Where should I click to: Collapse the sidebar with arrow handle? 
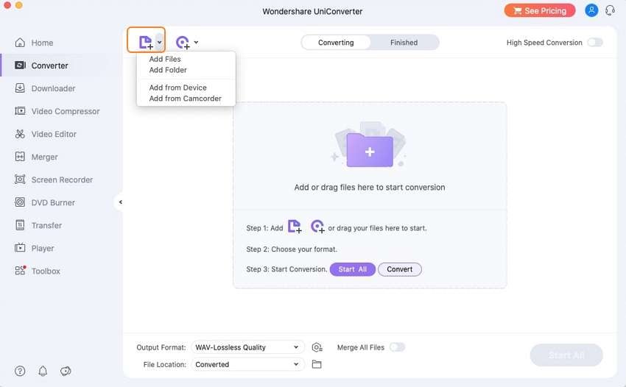120,202
